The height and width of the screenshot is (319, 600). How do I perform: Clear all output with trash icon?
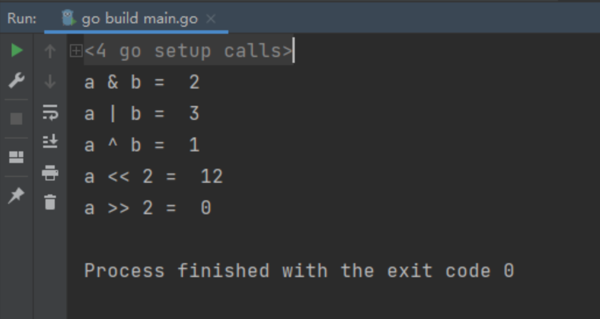click(50, 202)
